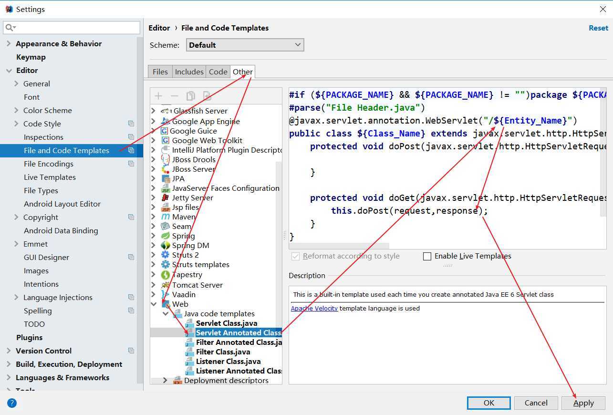Viewport: 613px width, 415px height.
Task: Open the Intentions settings page
Action: [41, 284]
